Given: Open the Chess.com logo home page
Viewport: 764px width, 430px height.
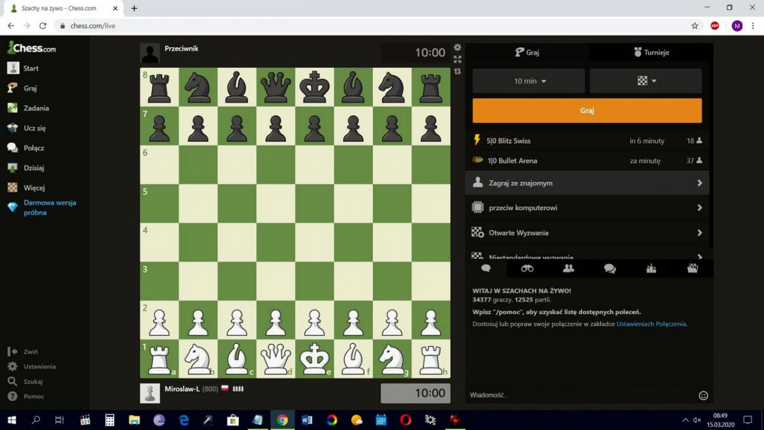Looking at the screenshot, I should click(31, 48).
